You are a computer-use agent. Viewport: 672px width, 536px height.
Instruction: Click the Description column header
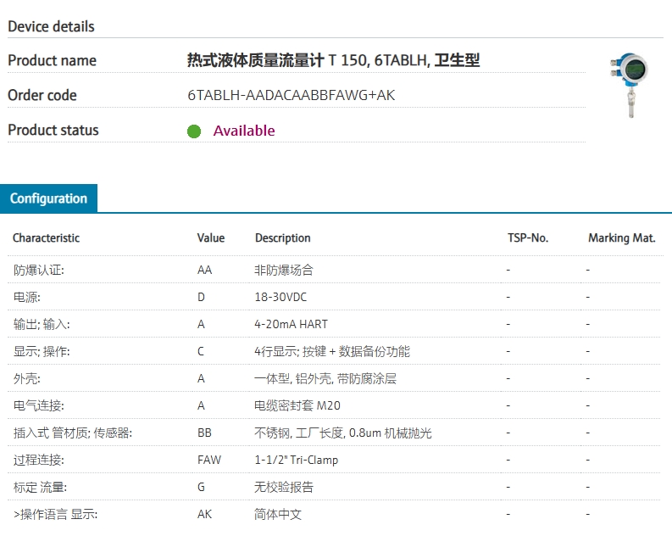coord(283,238)
